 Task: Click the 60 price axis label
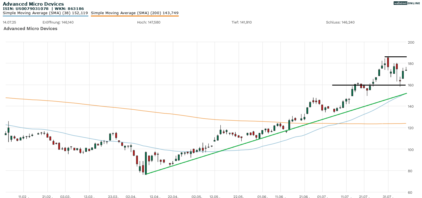tap(410, 192)
